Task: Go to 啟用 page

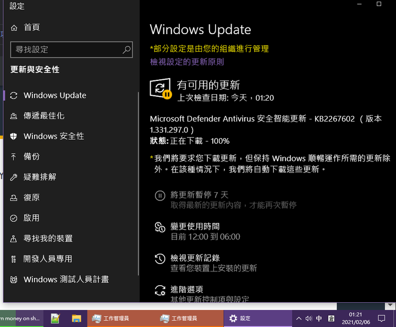Action: [x=71, y=218]
